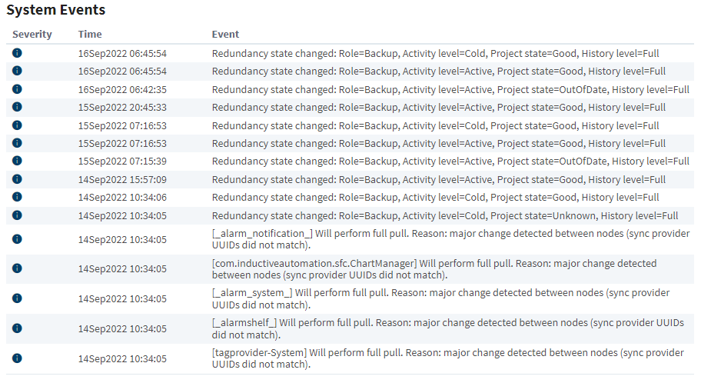The width and height of the screenshot is (701, 383).
Task: Click info icon beside tagprovider-System event
Action: pos(17,358)
